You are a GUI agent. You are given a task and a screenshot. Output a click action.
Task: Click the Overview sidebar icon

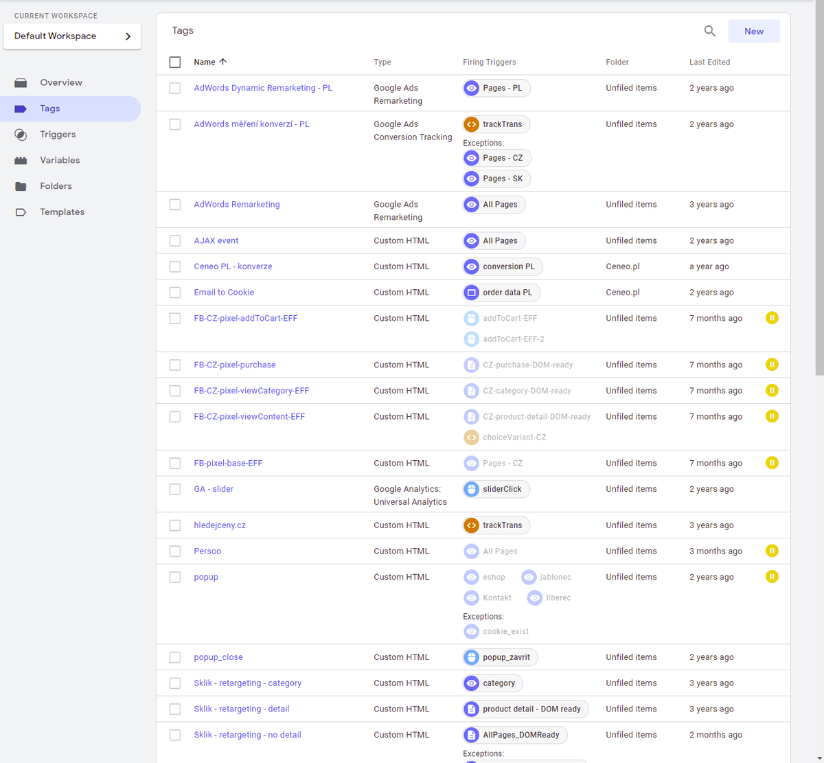21,83
